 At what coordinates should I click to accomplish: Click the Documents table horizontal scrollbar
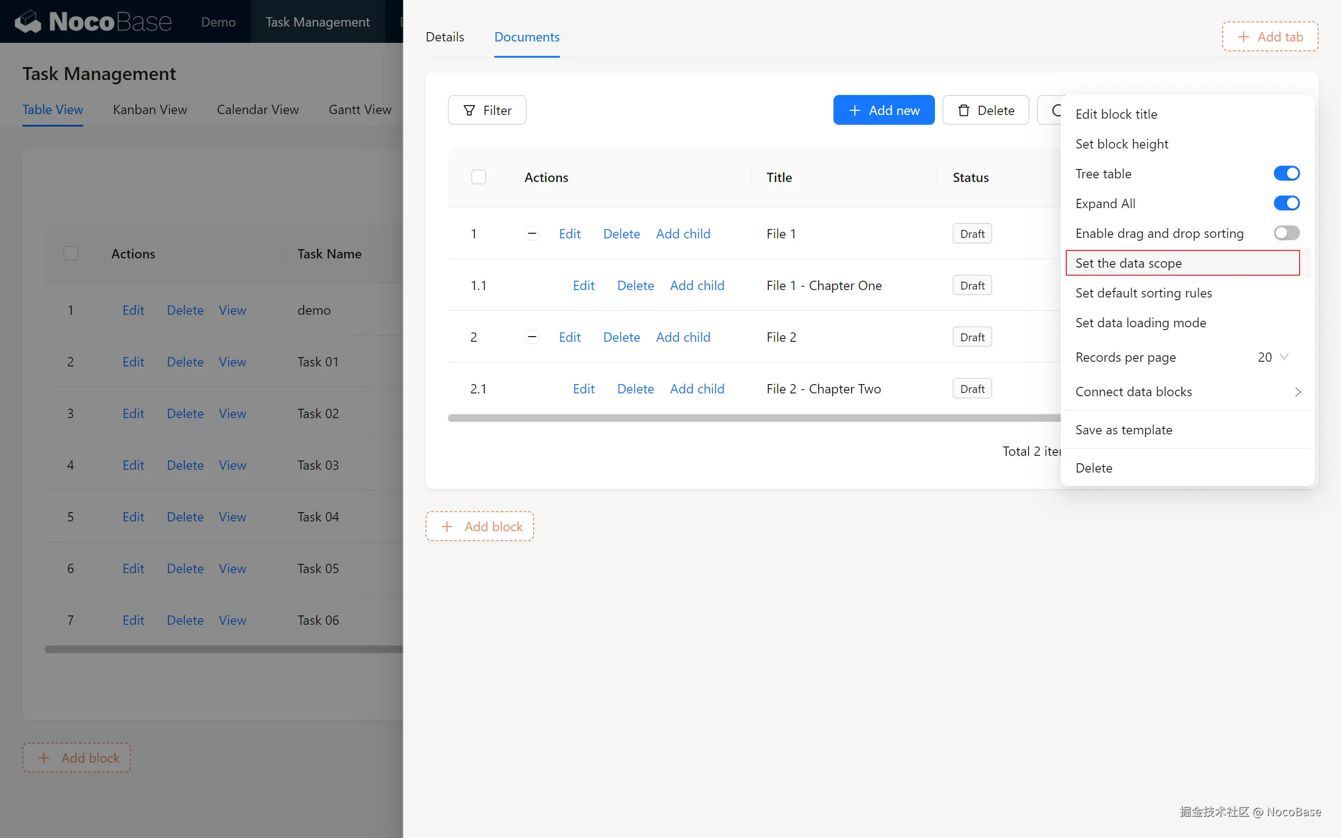(x=754, y=418)
